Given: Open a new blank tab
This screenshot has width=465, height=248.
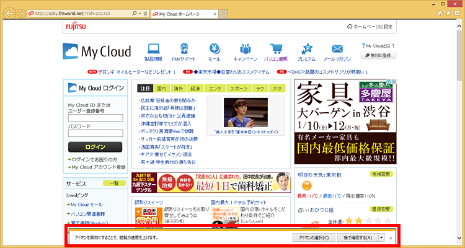Looking at the screenshot, I should coord(224,14).
